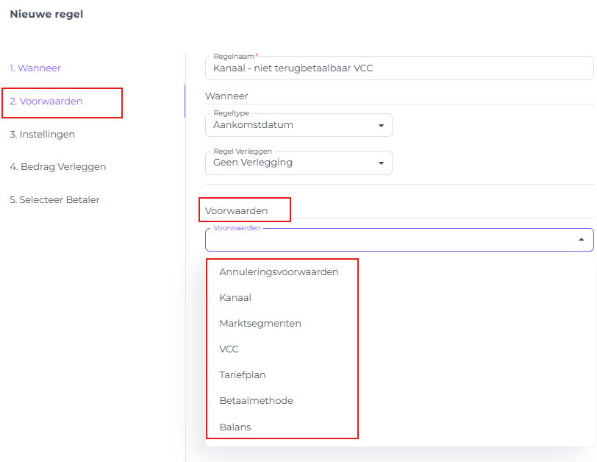Image resolution: width=597 pixels, height=462 pixels.
Task: Open the Regeltype dropdown arrow
Action: (x=381, y=126)
